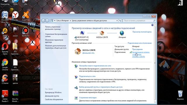Screen dimensions: 187x105
Task: Open CCleaner desktop shortcut
Action: coord(5,79)
